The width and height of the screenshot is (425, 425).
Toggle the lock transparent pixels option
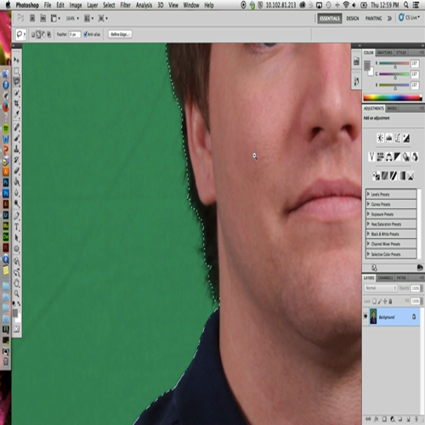click(374, 301)
